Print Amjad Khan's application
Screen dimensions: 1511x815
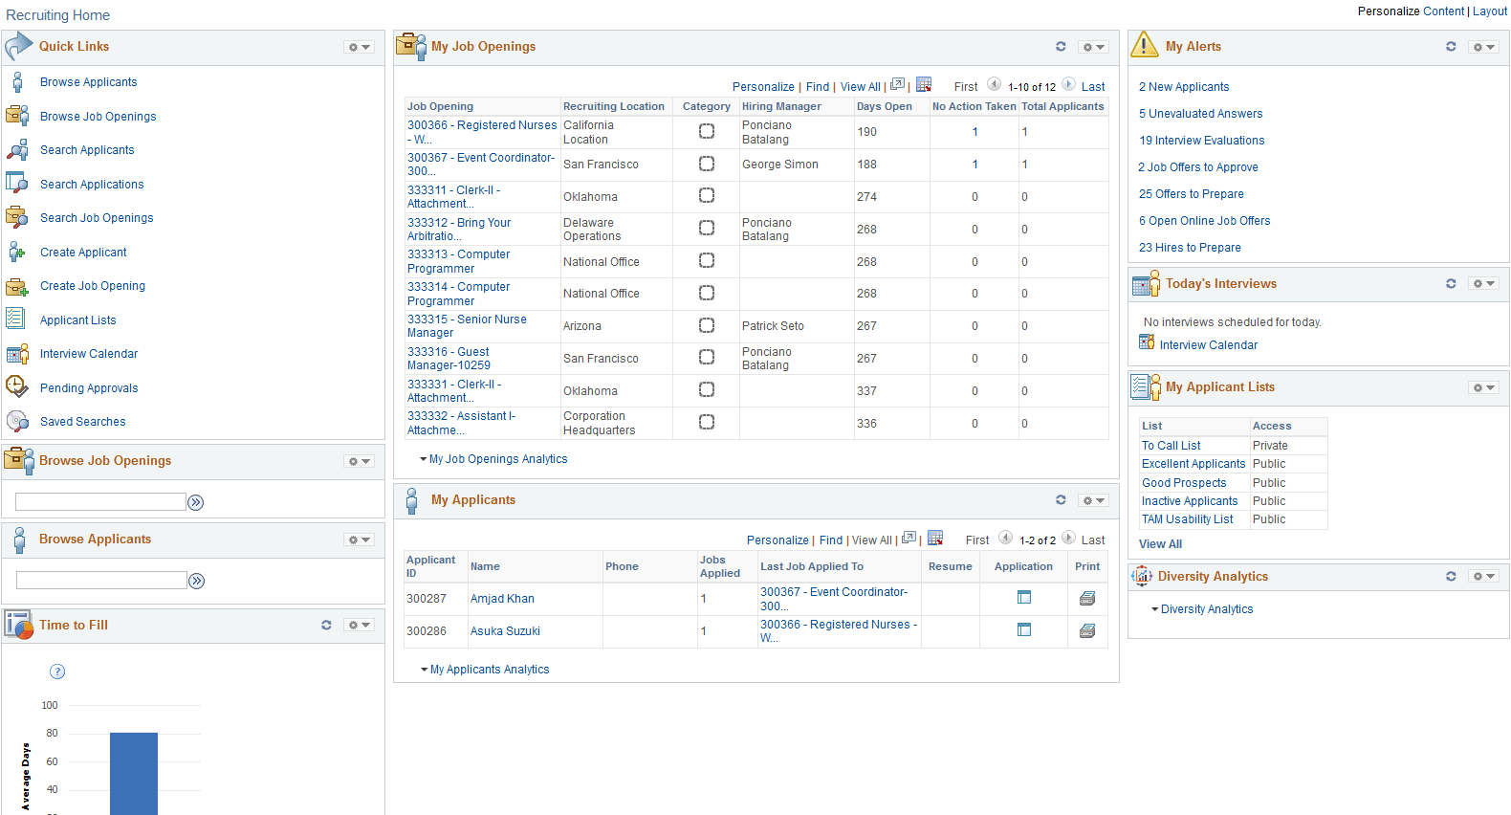point(1087,599)
